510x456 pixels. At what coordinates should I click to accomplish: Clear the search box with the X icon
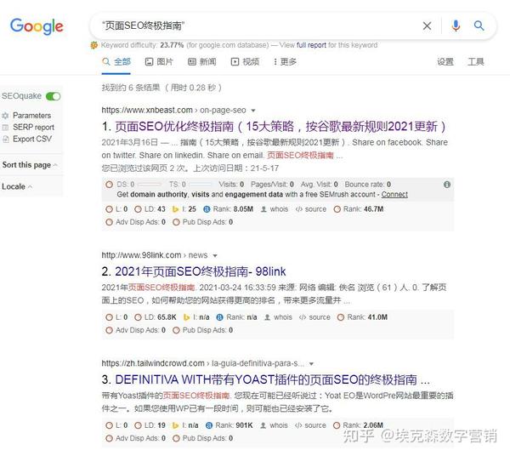point(427,26)
